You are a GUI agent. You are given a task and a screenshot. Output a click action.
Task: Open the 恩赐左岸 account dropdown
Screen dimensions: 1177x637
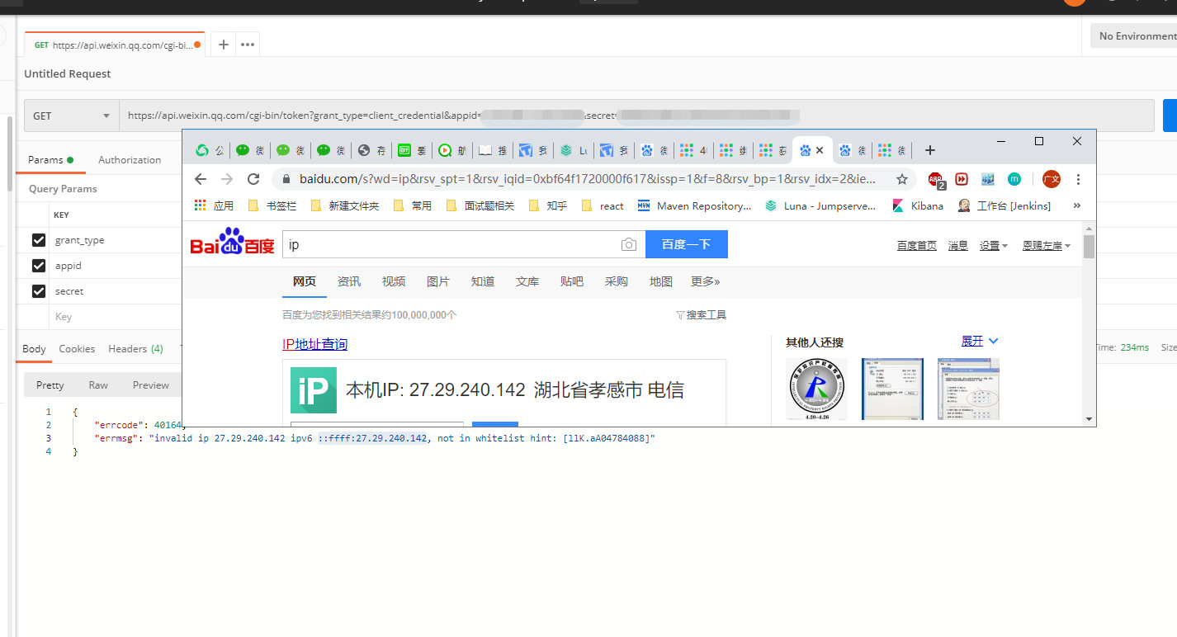point(1047,245)
